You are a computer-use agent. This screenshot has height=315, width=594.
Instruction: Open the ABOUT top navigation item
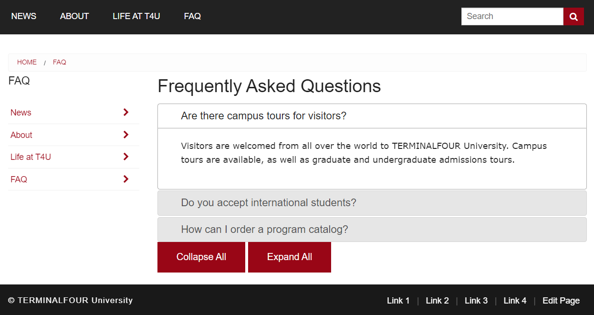[x=74, y=16]
